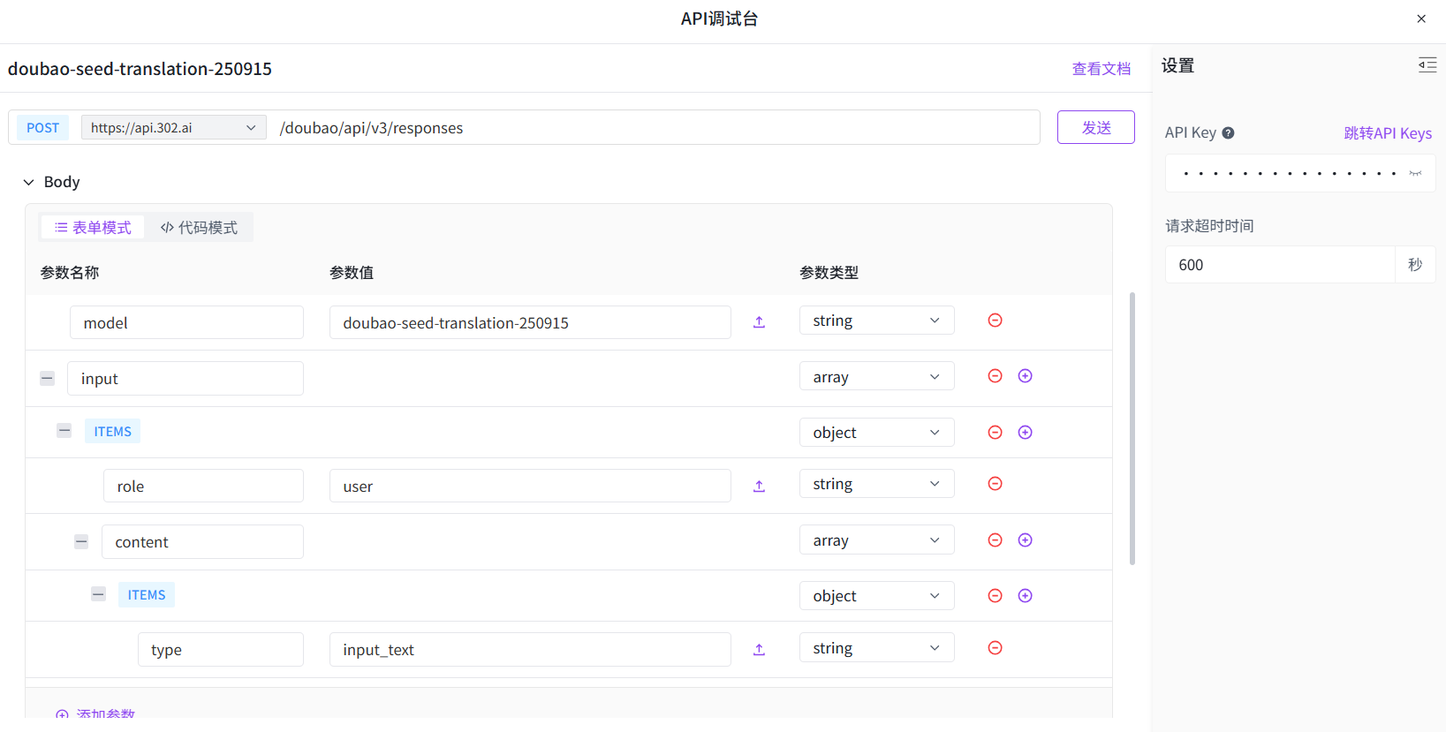The height and width of the screenshot is (732, 1446).
Task: Switch to 代码模式 tab
Action: 199,228
